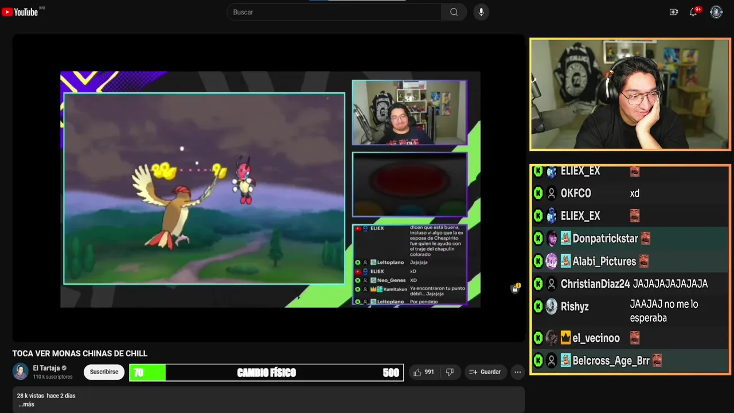Activate voice search microphone
This screenshot has width=734, height=413.
[481, 12]
